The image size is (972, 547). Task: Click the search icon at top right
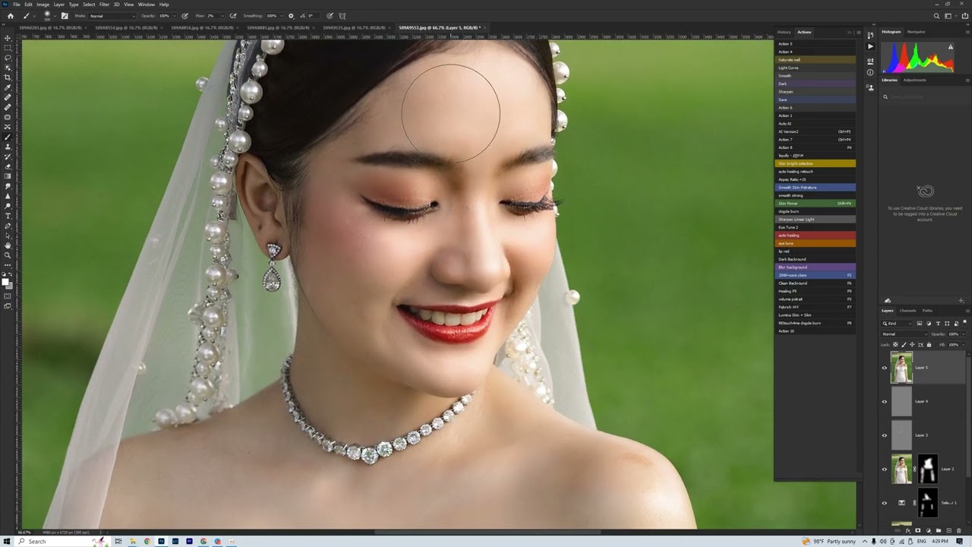coord(936,15)
